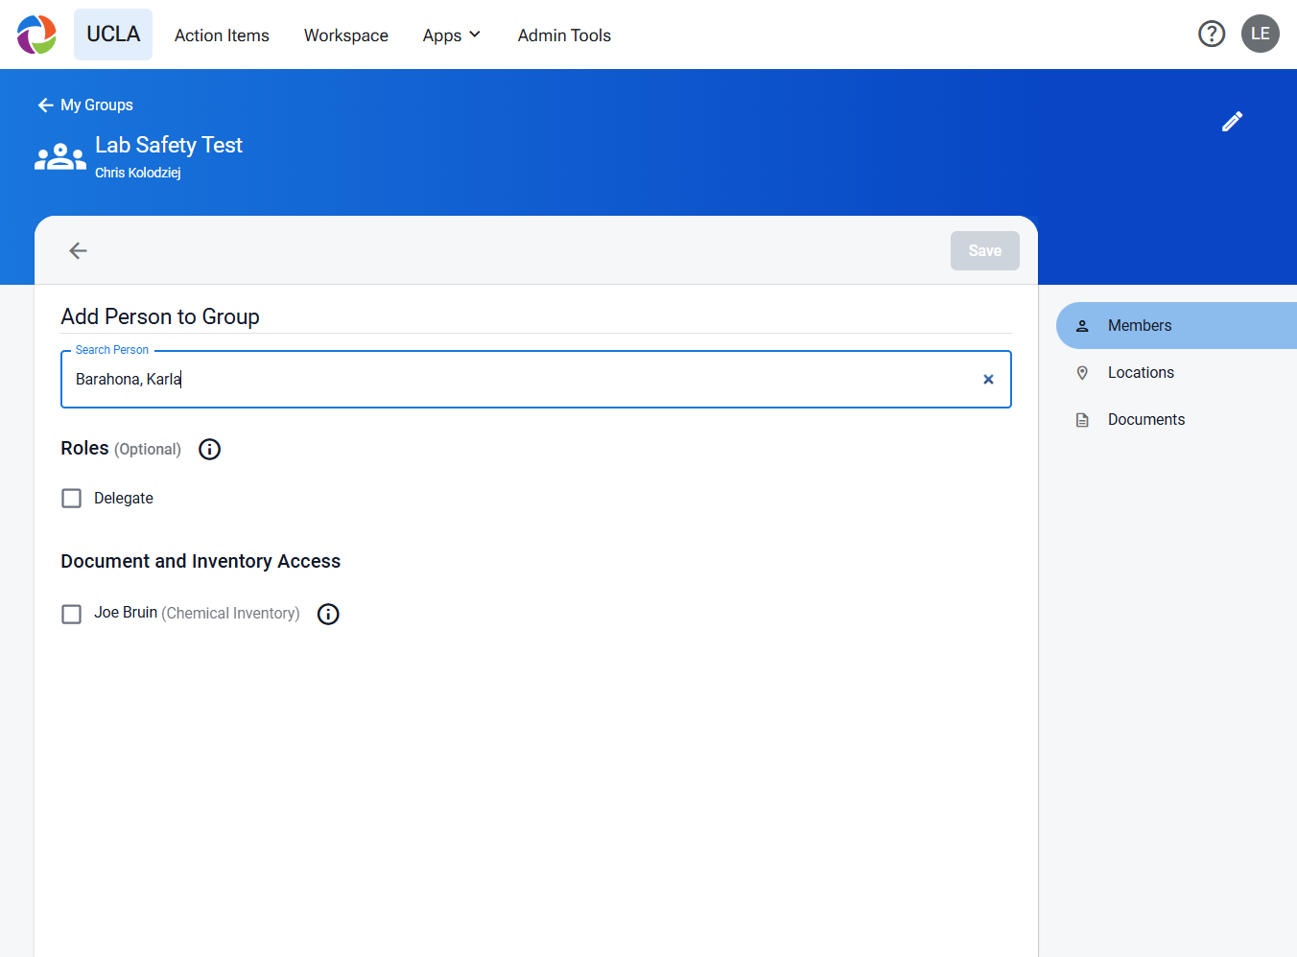Image resolution: width=1297 pixels, height=957 pixels.
Task: Click the Lab Safety Test group title
Action: tap(169, 145)
